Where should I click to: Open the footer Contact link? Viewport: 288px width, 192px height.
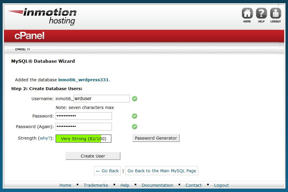(193, 185)
